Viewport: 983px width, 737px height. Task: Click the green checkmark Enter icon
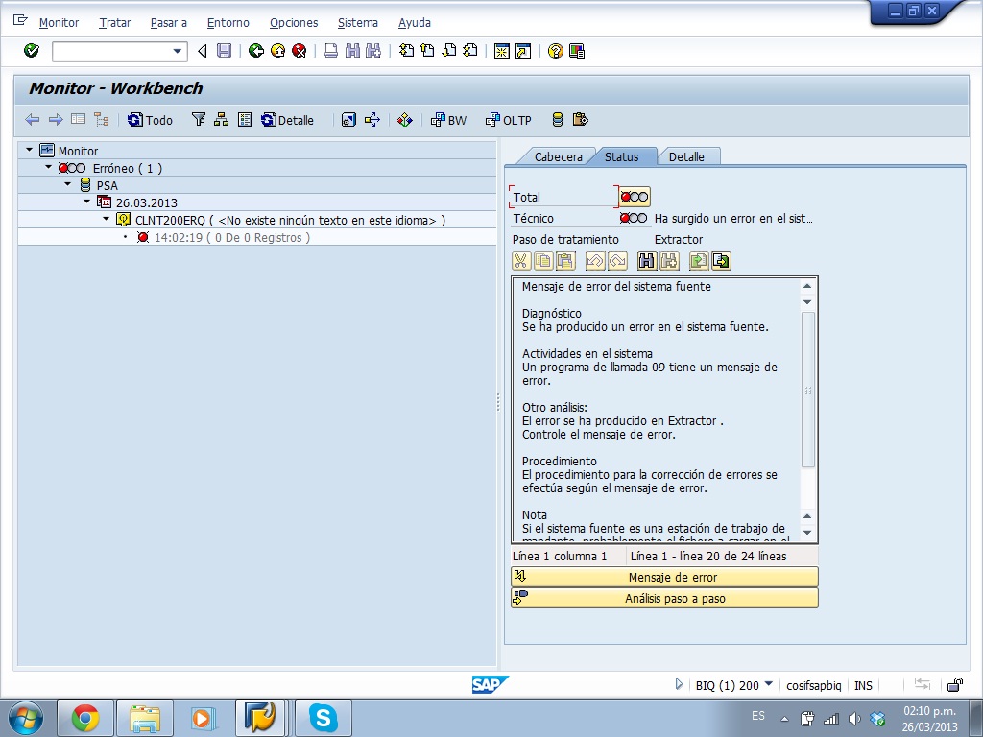(x=31, y=51)
